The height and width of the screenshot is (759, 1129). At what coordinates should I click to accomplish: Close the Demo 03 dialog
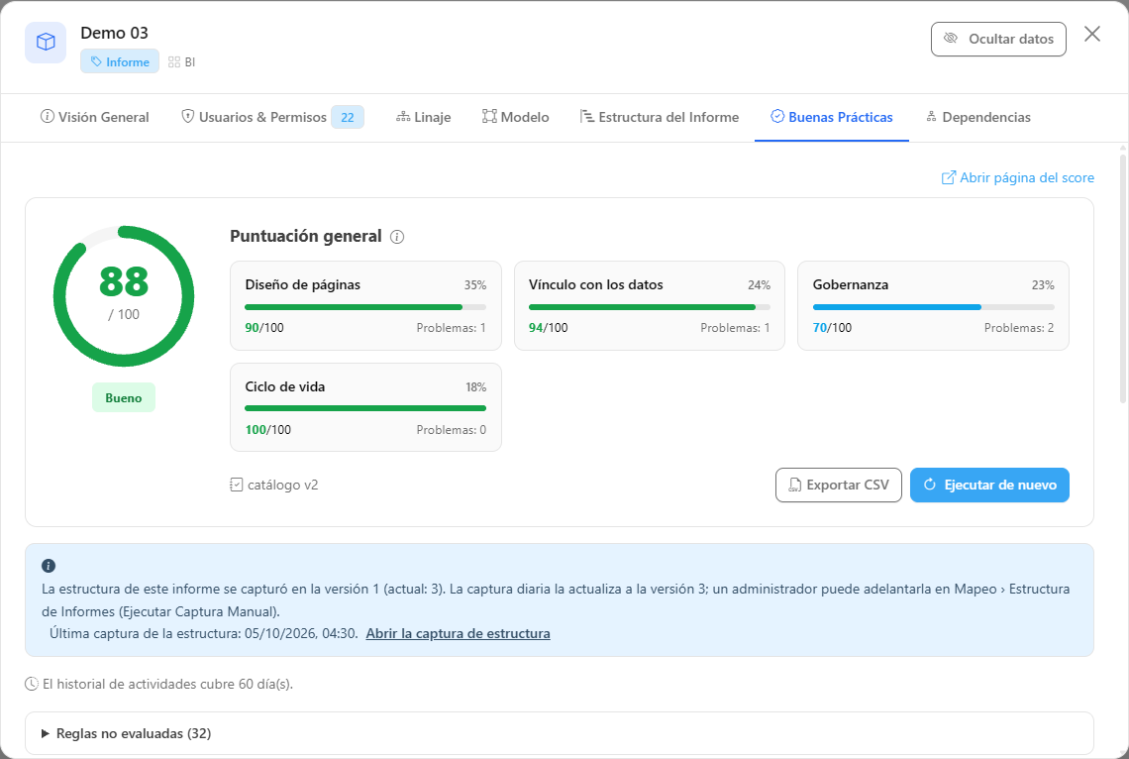click(x=1091, y=34)
